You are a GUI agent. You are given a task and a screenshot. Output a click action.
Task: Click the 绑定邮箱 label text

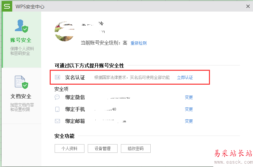click(75, 121)
